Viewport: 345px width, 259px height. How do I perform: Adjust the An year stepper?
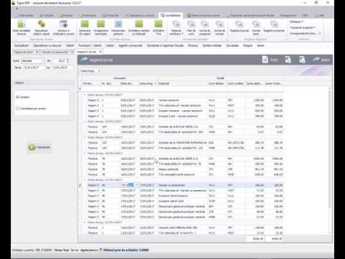click(68, 61)
